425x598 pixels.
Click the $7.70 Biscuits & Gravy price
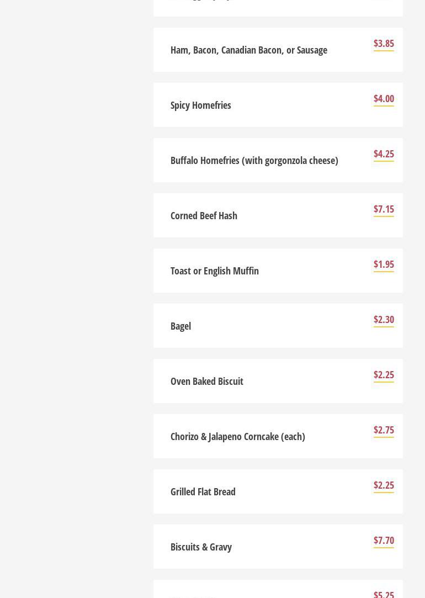coord(384,541)
